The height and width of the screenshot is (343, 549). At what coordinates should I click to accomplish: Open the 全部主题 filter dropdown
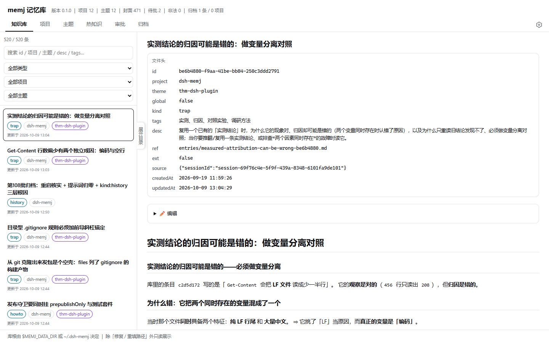click(69, 96)
